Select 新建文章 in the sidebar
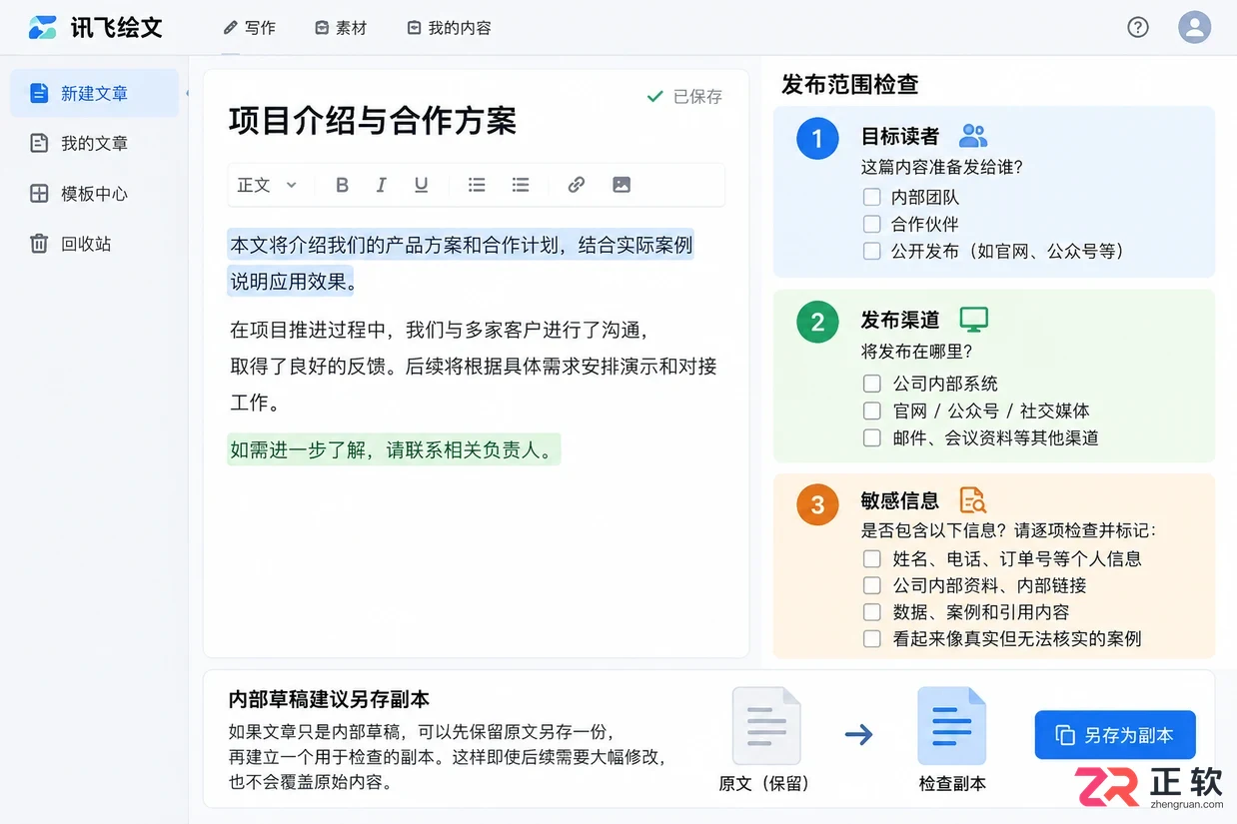Image resolution: width=1237 pixels, height=824 pixels. 94,94
